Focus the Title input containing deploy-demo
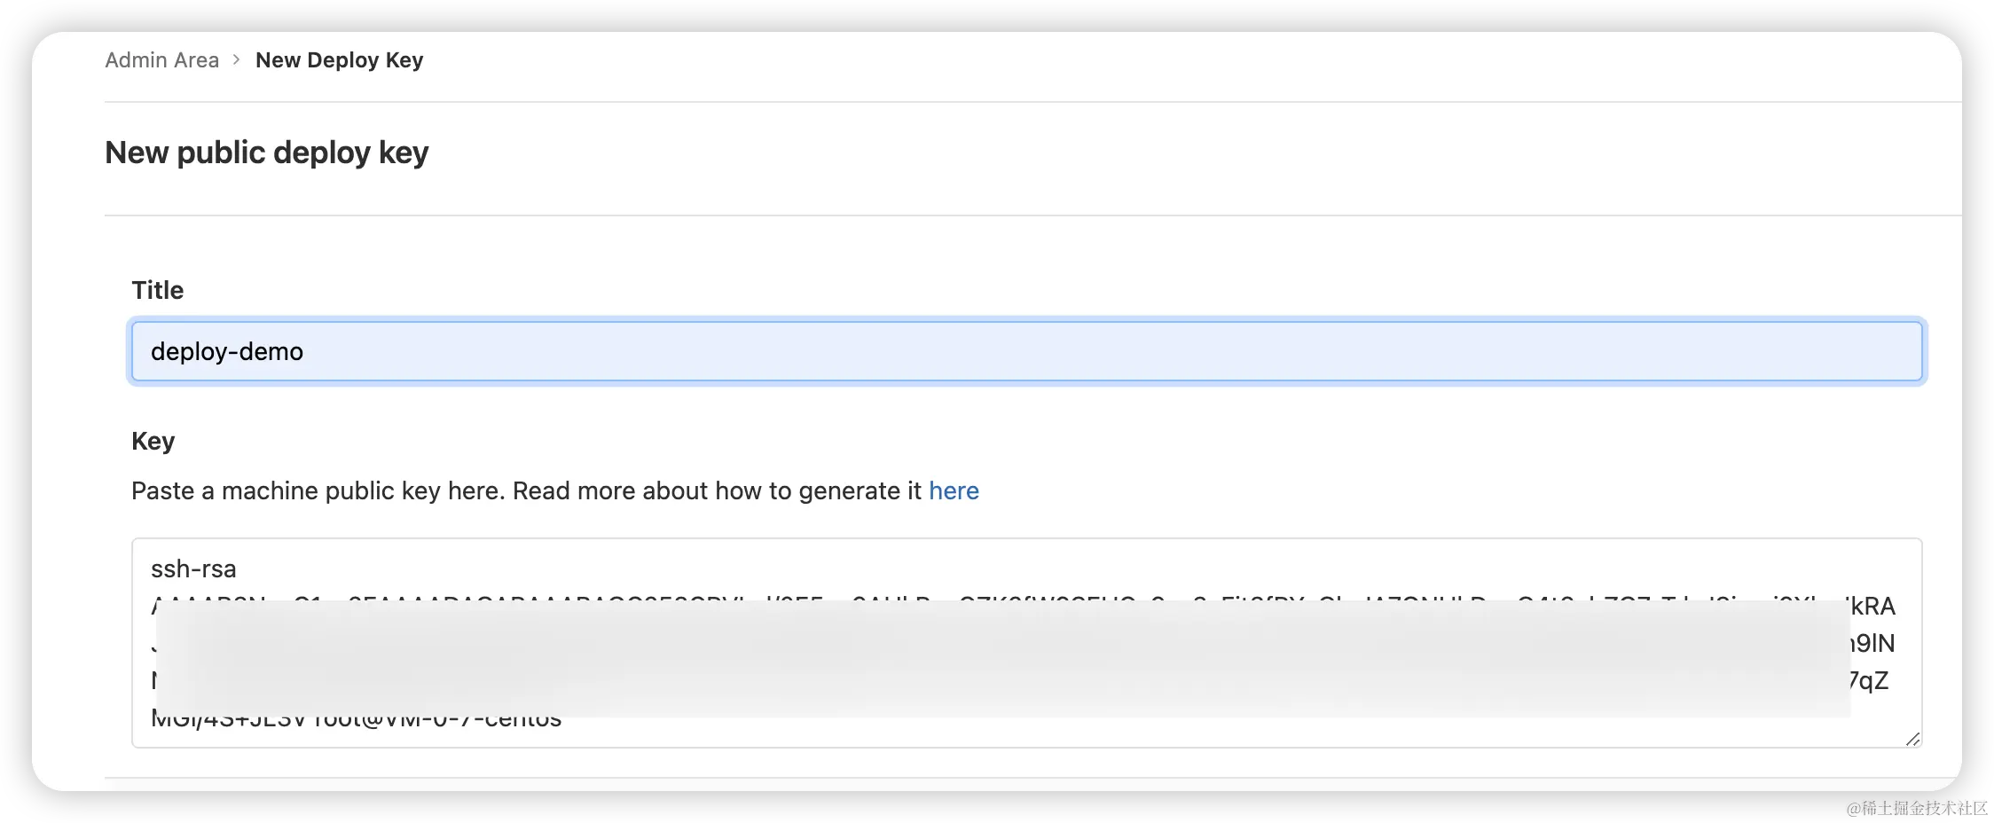 point(1026,351)
